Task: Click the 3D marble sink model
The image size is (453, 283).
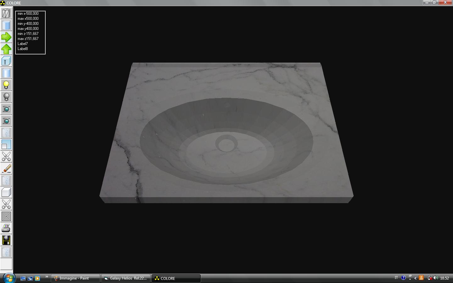Action: pos(226,133)
